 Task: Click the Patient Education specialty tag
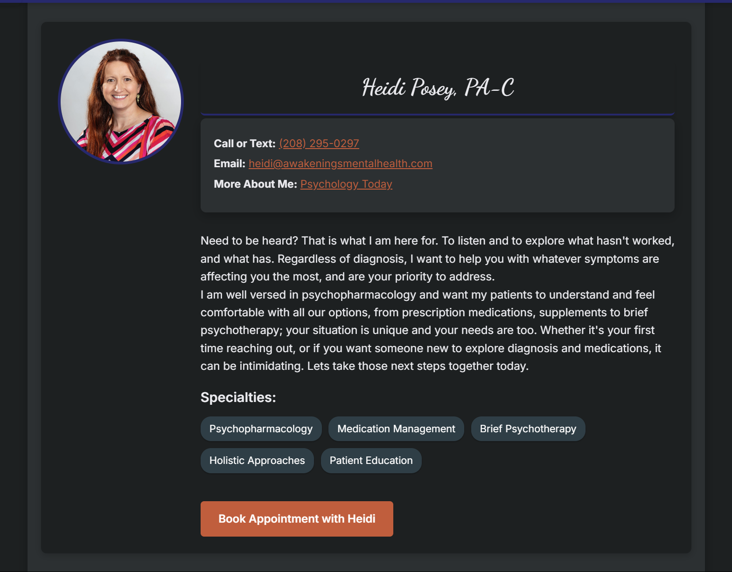point(371,460)
